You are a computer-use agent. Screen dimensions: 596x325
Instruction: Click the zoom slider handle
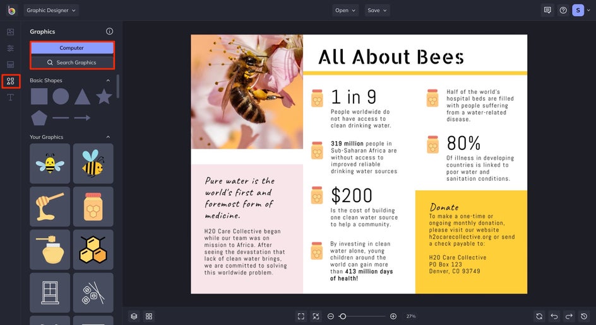click(x=342, y=316)
